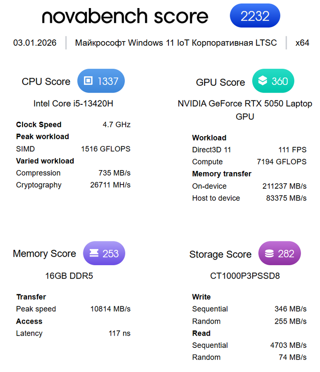Click the Storage Score heading
The height and width of the screenshot is (372, 320).
coord(220,255)
